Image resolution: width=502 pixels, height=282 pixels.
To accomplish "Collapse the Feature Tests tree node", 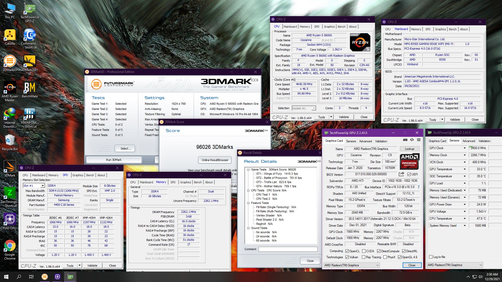I will pos(248,203).
